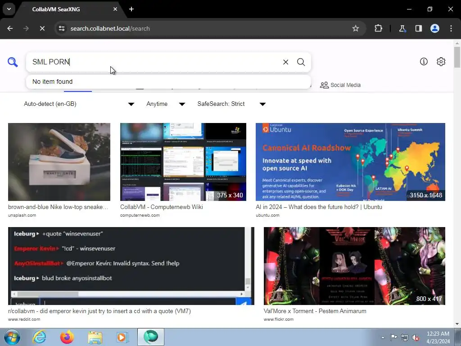Viewport: 461px width, 346px height.
Task: Click the muted volume tray icon
Action: 416,337
